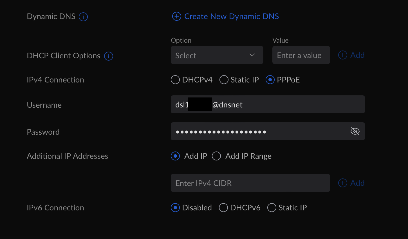This screenshot has width=408, height=239.
Task: Select the PPPoE radio button
Action: (270, 80)
